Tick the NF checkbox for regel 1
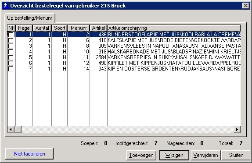Screen dimensions: 252x163 point(11,35)
